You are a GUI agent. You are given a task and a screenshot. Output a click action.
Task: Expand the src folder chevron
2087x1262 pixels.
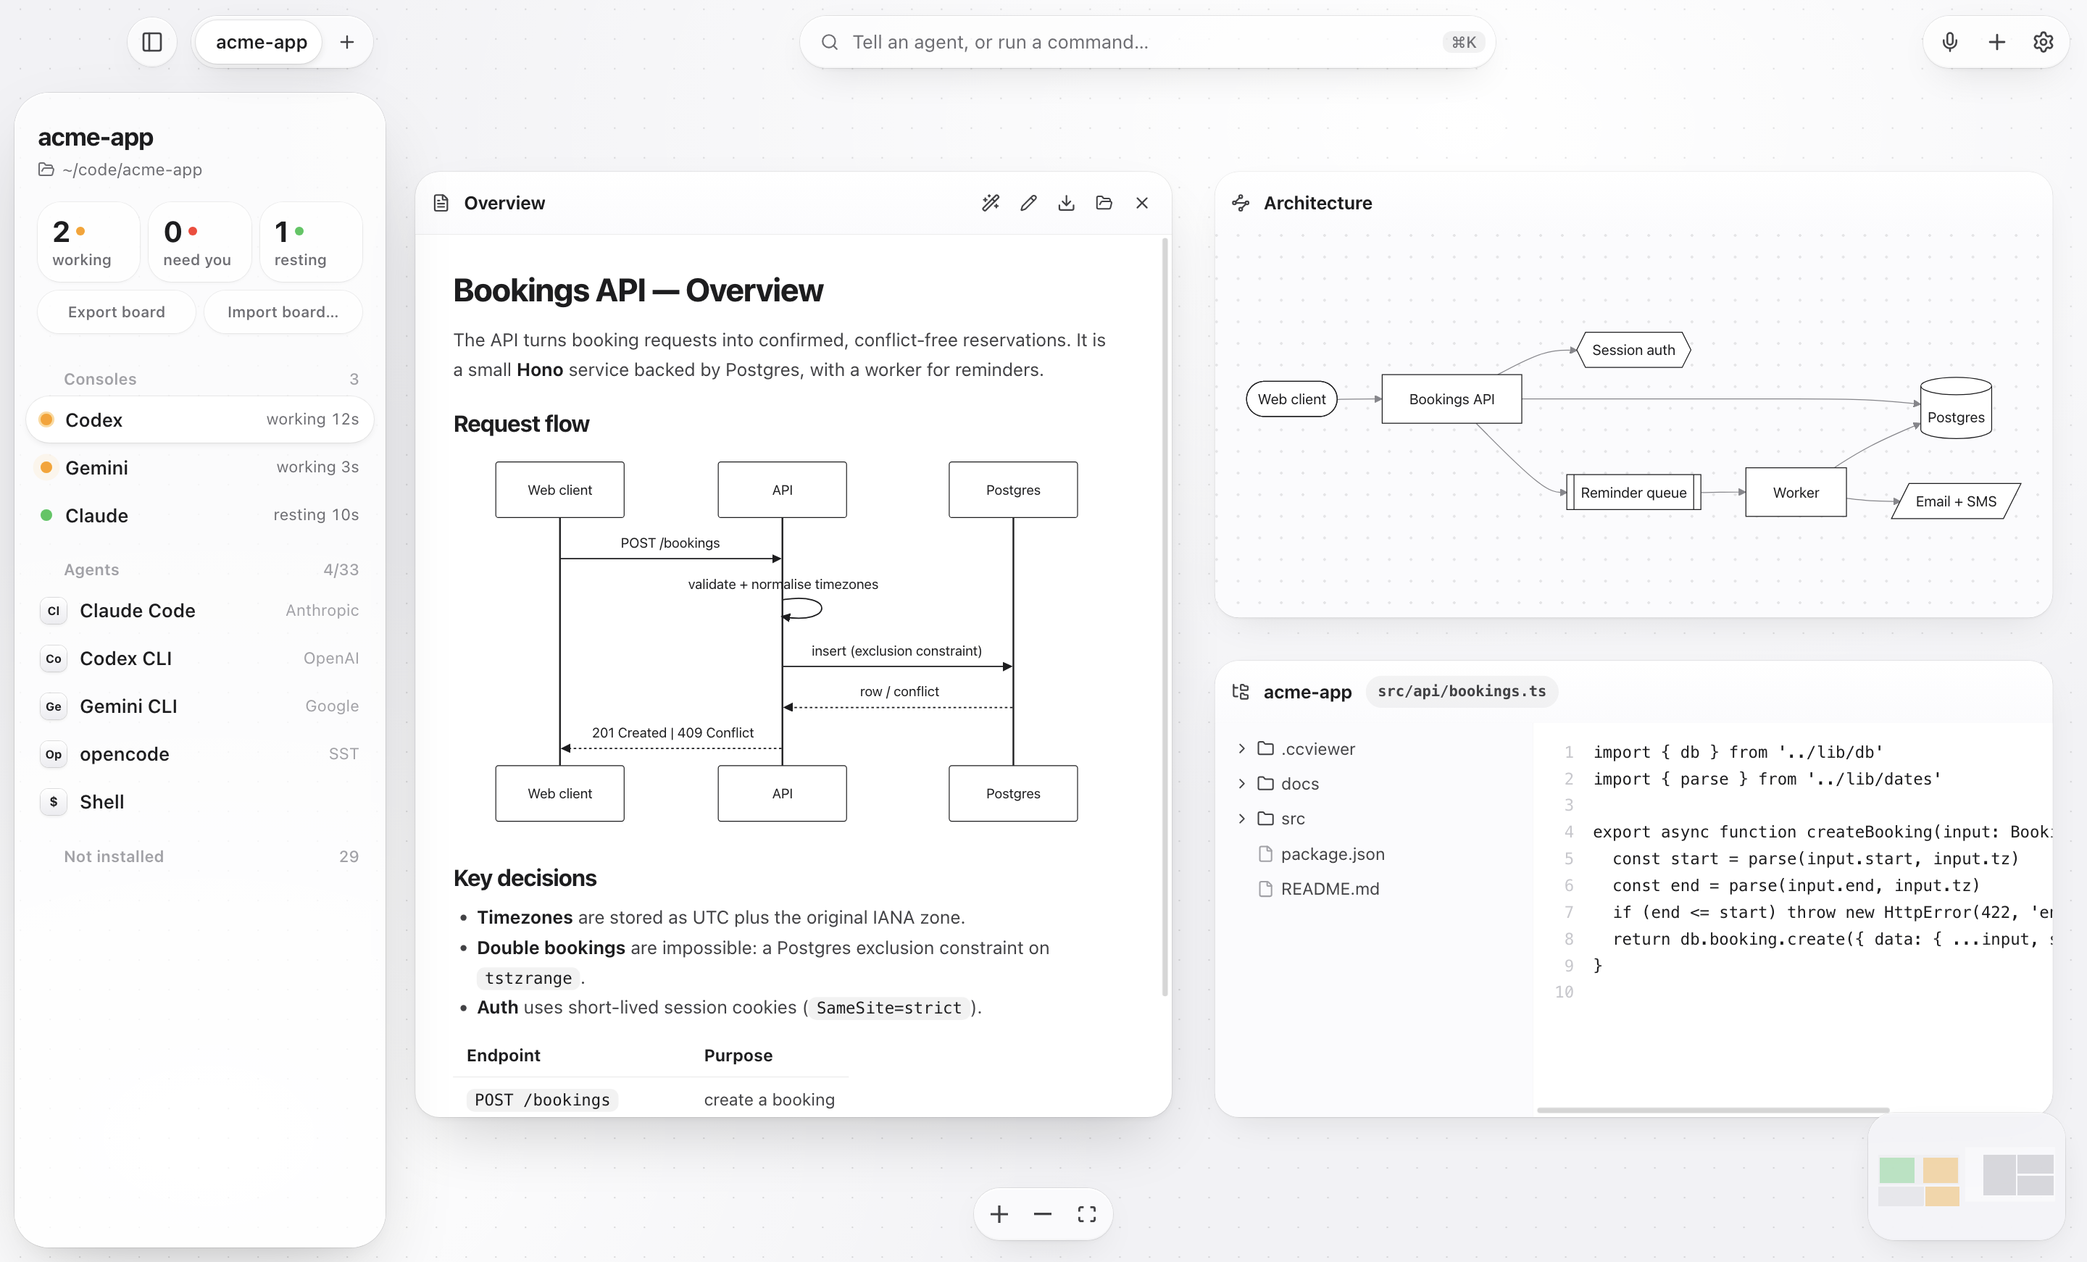tap(1242, 818)
